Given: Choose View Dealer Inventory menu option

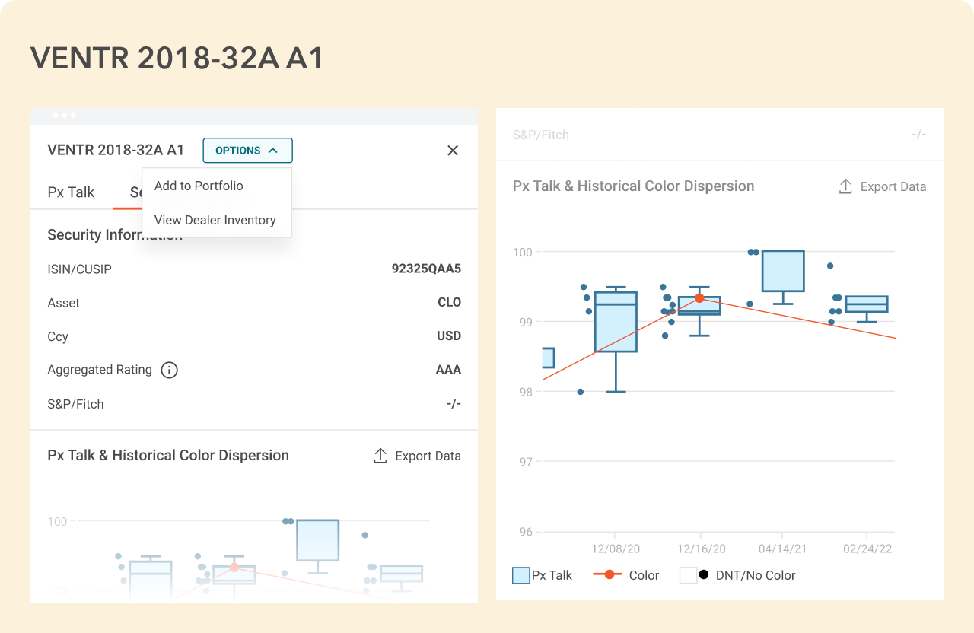Looking at the screenshot, I should pyautogui.click(x=215, y=220).
